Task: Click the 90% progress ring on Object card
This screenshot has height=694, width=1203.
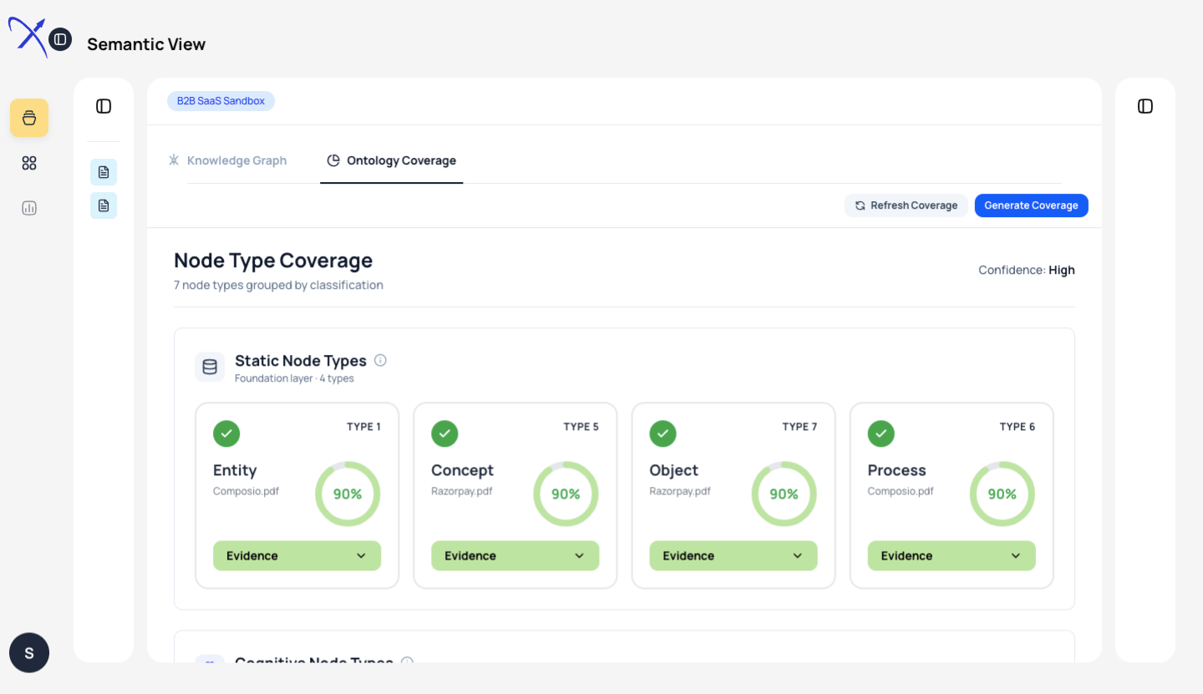Action: pos(784,494)
